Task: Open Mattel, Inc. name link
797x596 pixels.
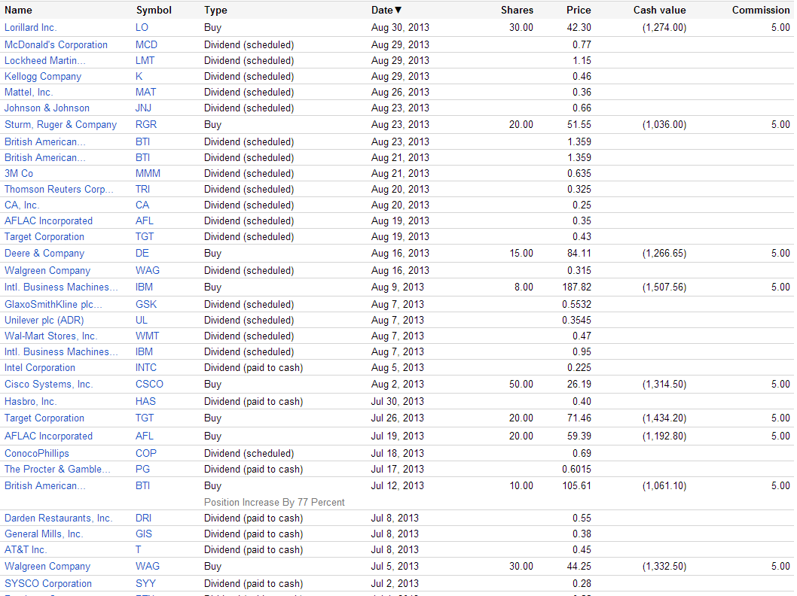Action: click(29, 92)
